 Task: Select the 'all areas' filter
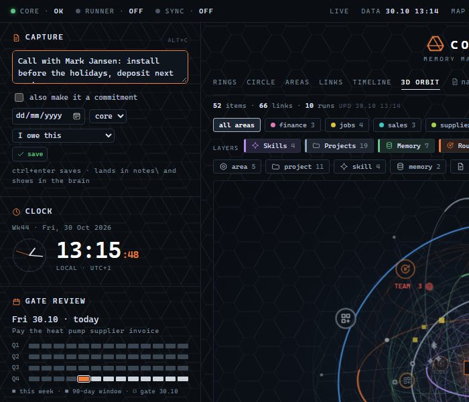point(237,125)
